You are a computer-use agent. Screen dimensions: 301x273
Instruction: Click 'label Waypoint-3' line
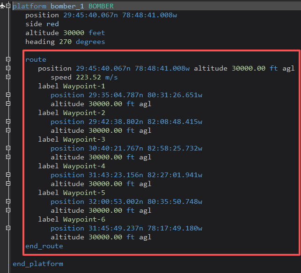[72, 139]
